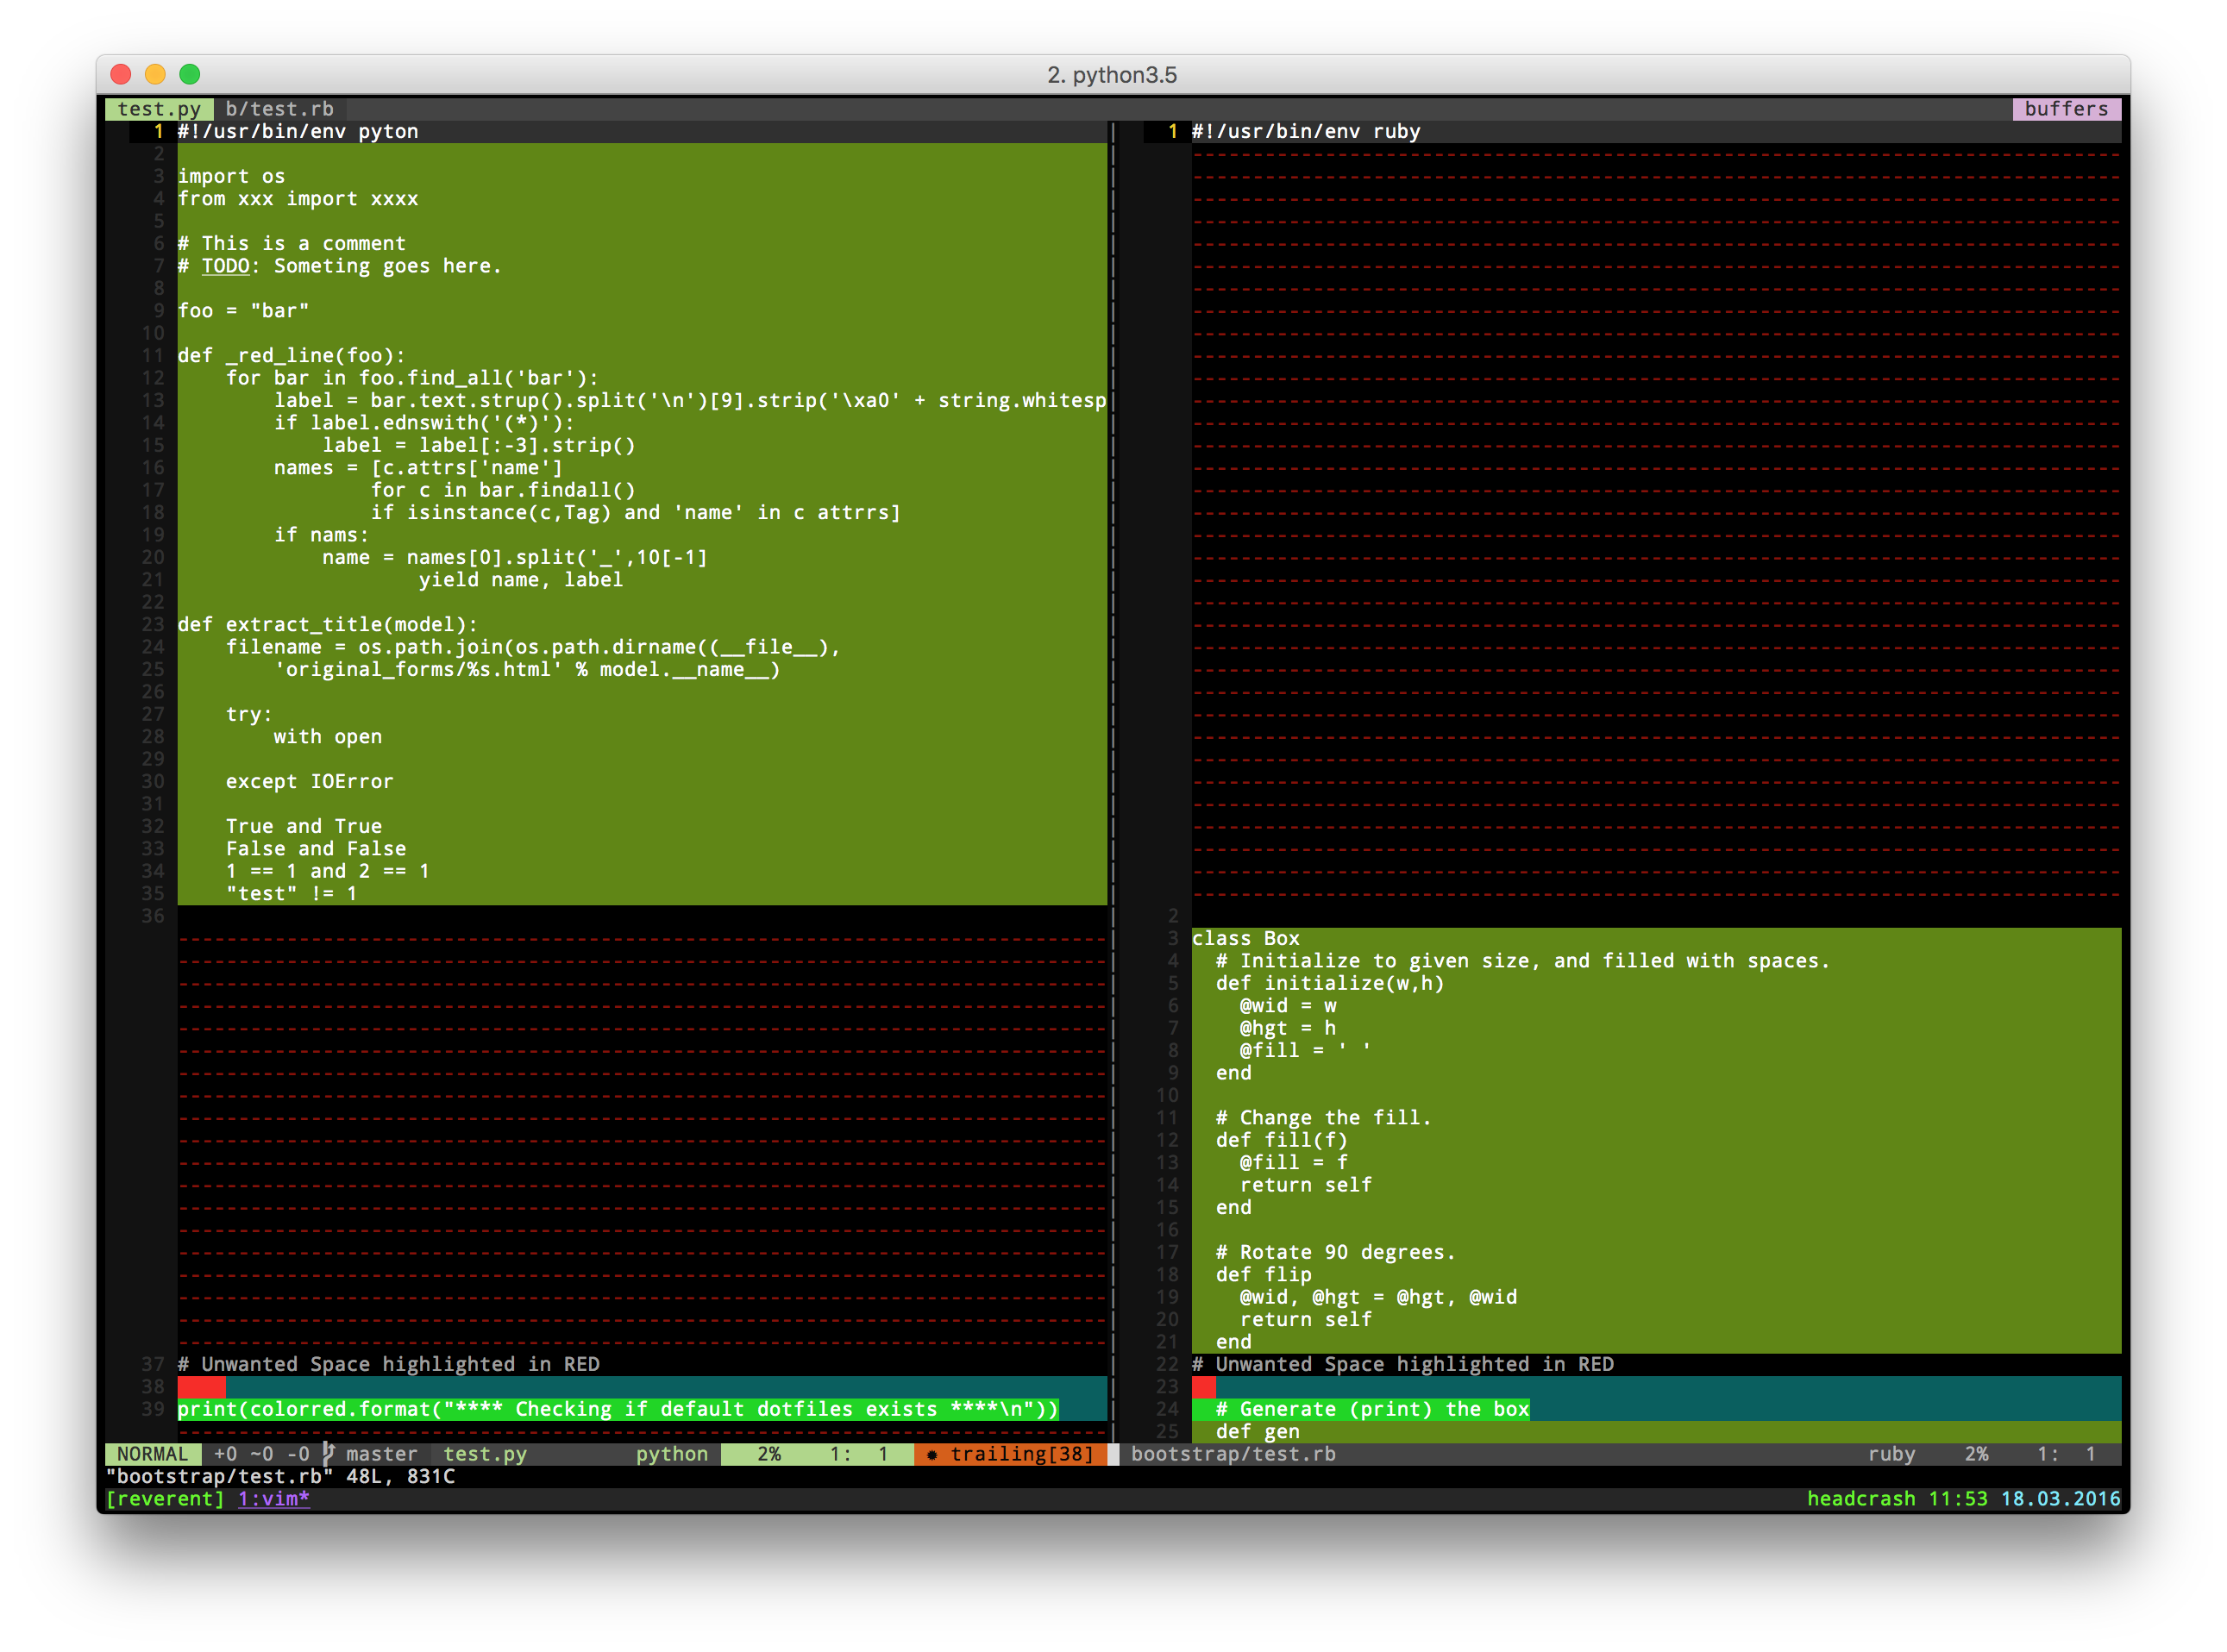
Task: Click the '"test" != 1' line
Action: 292,894
